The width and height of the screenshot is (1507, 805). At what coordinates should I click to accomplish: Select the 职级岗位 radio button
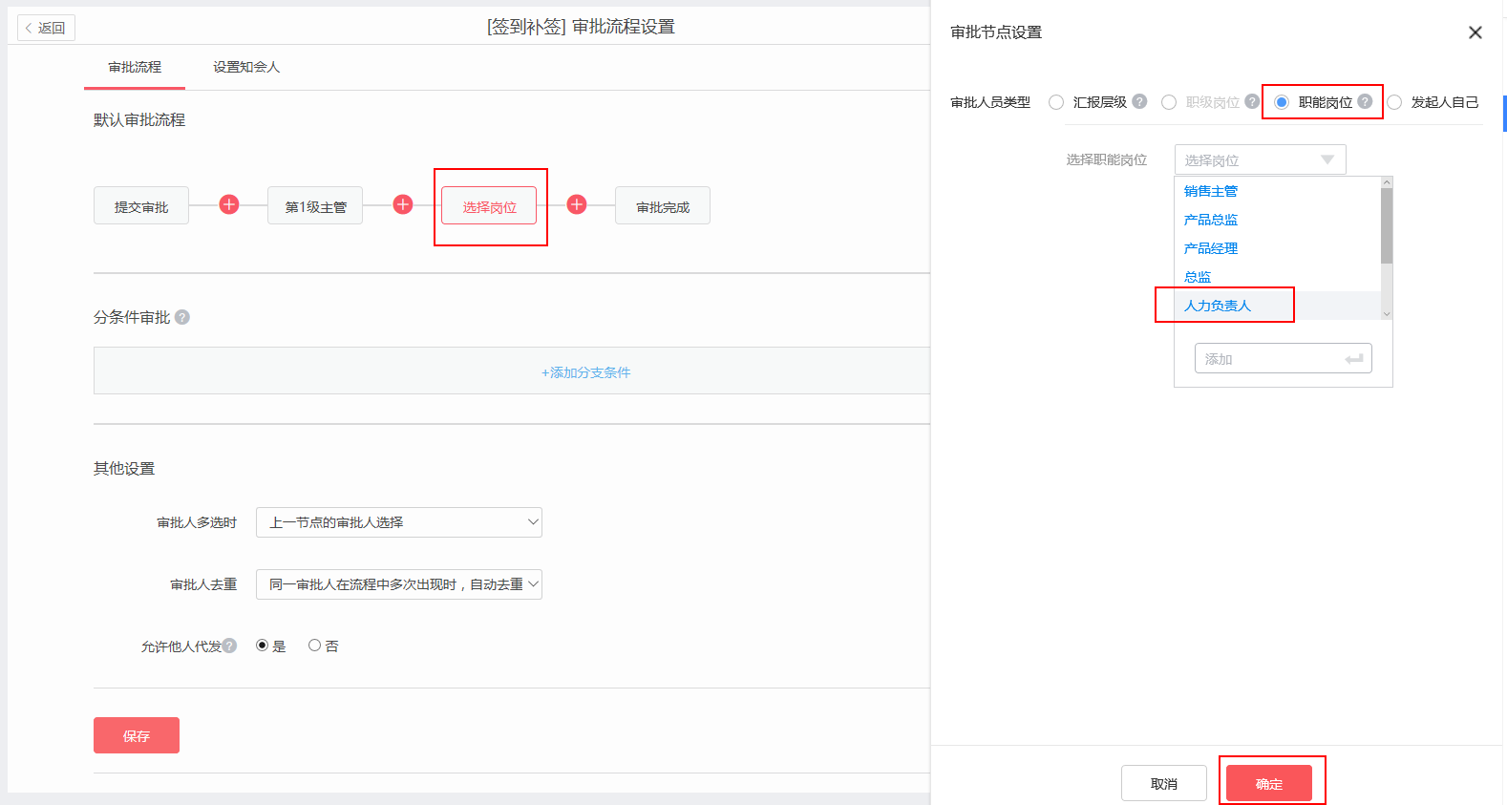pyautogui.click(x=1169, y=102)
